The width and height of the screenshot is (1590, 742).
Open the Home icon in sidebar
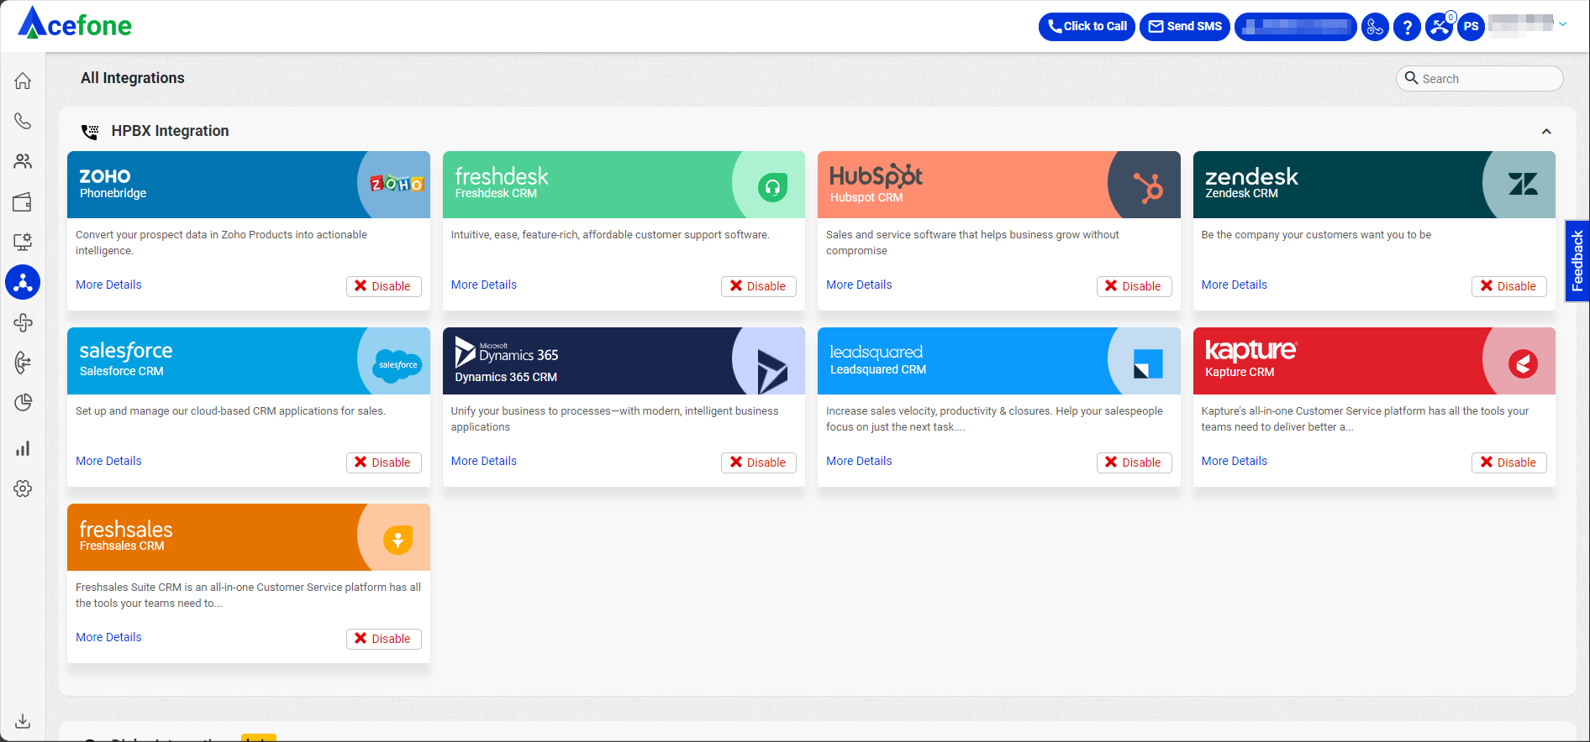coord(23,81)
